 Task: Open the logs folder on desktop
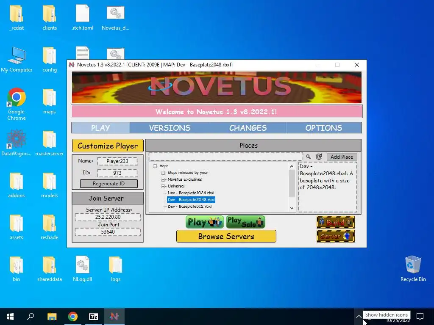point(115,269)
